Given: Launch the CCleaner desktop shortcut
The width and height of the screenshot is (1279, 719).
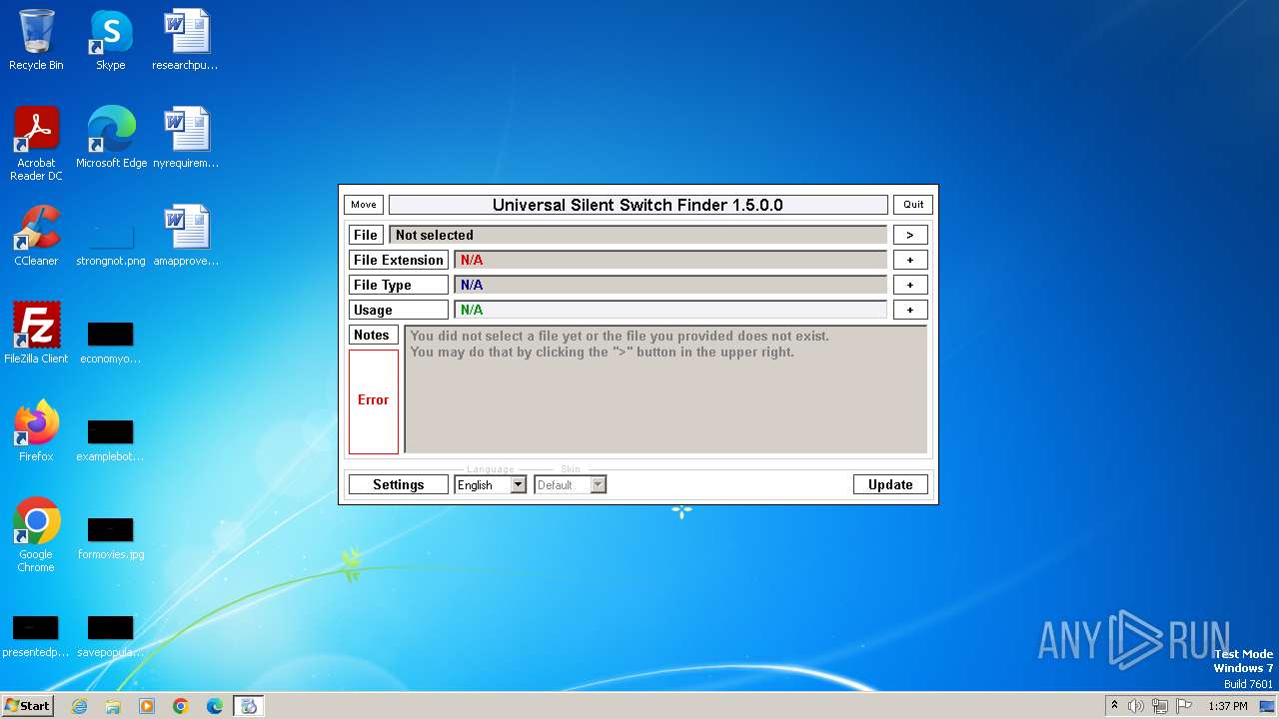Looking at the screenshot, I should tap(36, 236).
